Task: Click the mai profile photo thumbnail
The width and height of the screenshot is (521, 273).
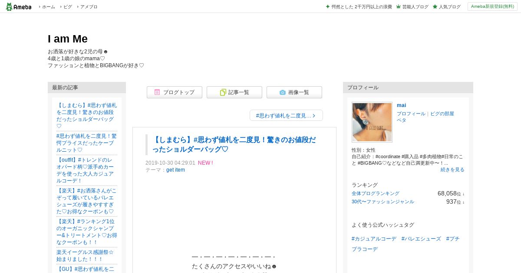Action: pos(372,122)
